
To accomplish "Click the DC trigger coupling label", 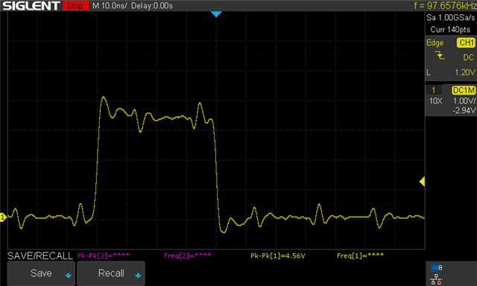I will click(x=469, y=57).
